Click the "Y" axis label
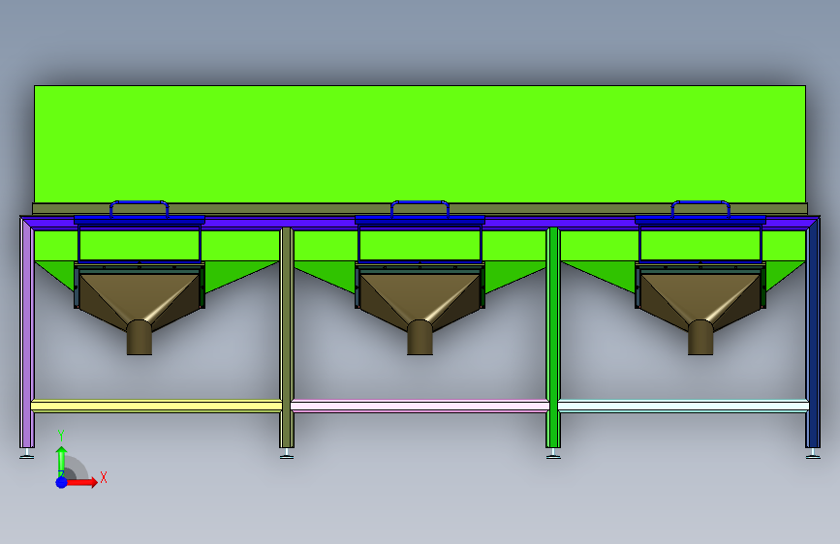This screenshot has height=544, width=840. tap(61, 436)
